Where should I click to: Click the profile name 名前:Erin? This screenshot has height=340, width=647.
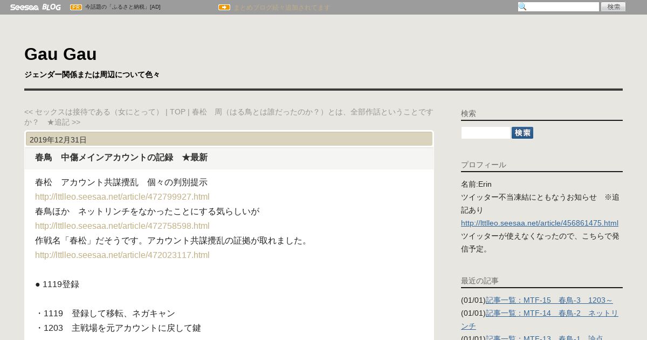pyautogui.click(x=476, y=184)
